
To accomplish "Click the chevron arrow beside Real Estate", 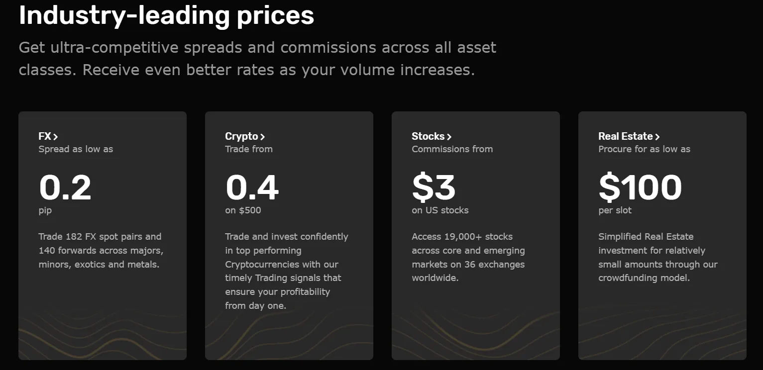I will [x=657, y=137].
